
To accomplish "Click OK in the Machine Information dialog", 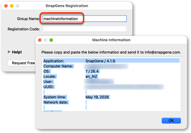I will (x=171, y=120).
